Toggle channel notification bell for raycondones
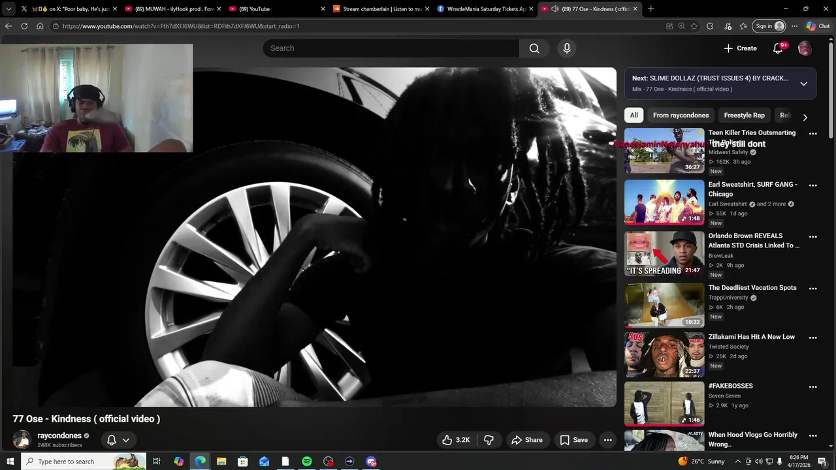This screenshot has height=470, width=836. pyautogui.click(x=112, y=440)
